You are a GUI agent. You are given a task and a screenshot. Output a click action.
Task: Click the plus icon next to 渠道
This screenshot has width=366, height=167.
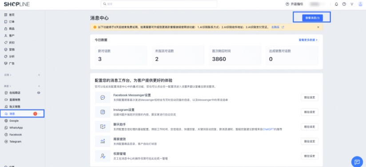39,86
